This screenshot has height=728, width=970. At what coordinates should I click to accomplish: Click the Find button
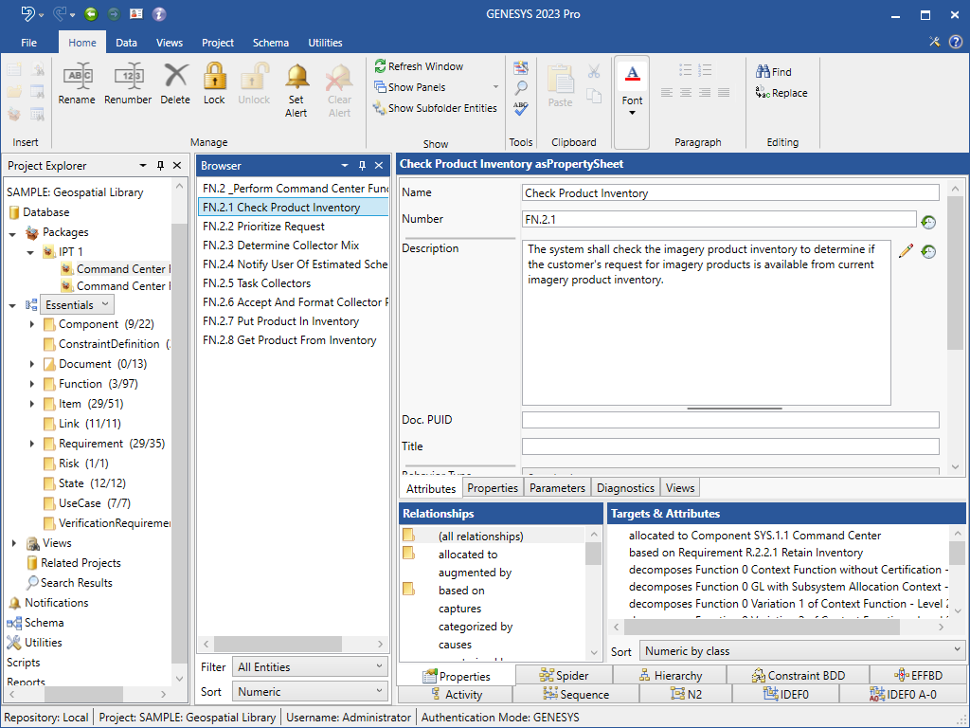tap(773, 72)
